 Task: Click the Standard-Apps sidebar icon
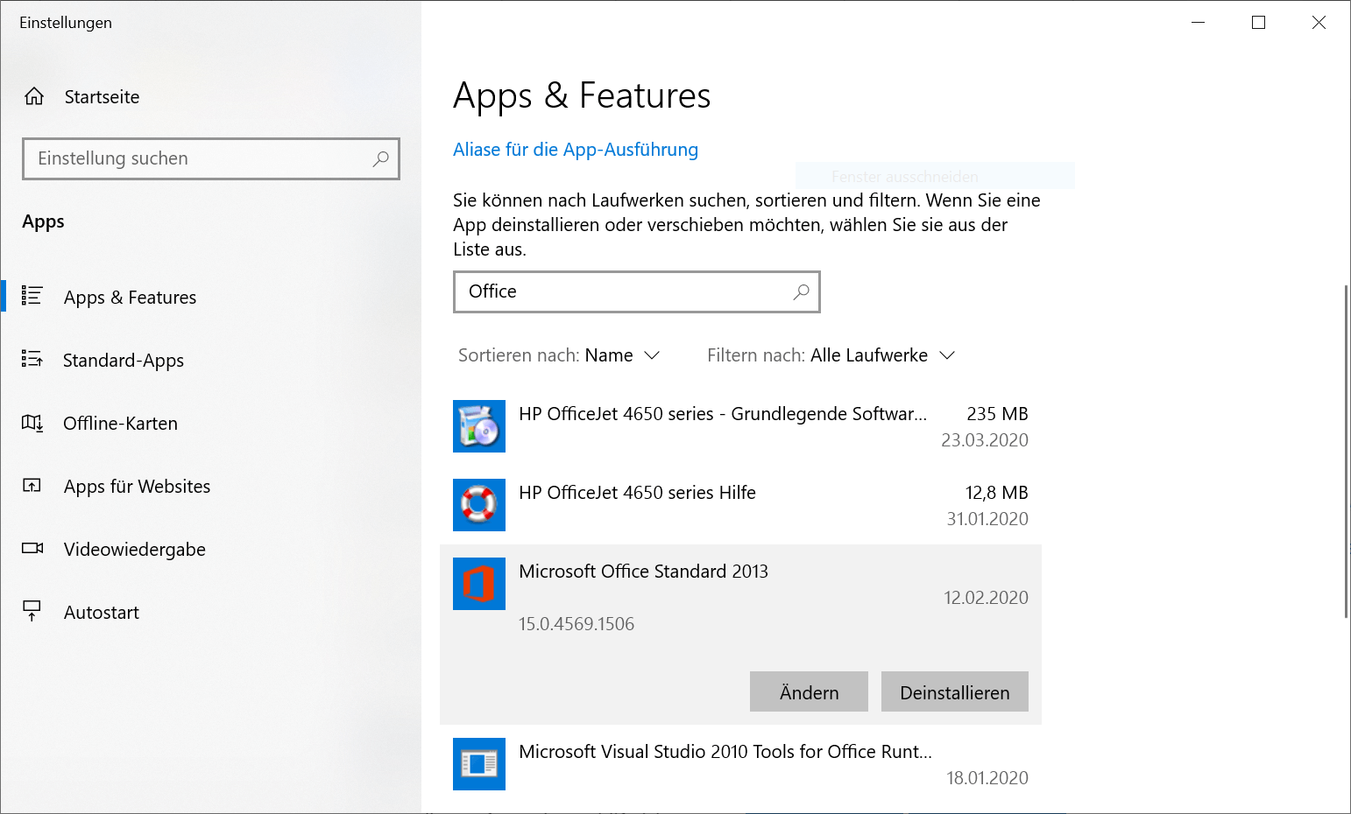[32, 359]
